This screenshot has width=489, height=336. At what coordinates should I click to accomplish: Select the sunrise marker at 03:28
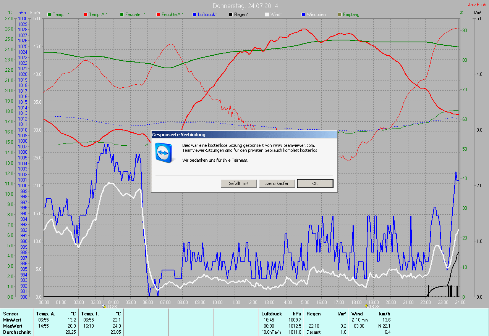coord(104,306)
